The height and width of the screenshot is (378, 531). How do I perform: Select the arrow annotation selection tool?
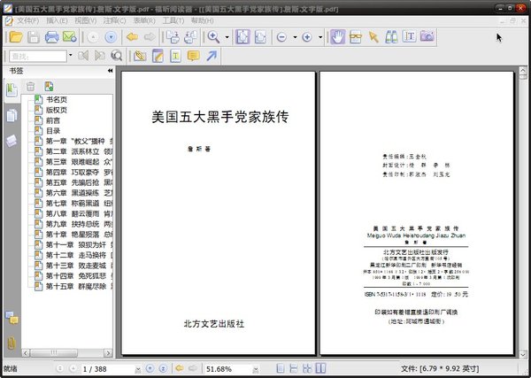[373, 36]
